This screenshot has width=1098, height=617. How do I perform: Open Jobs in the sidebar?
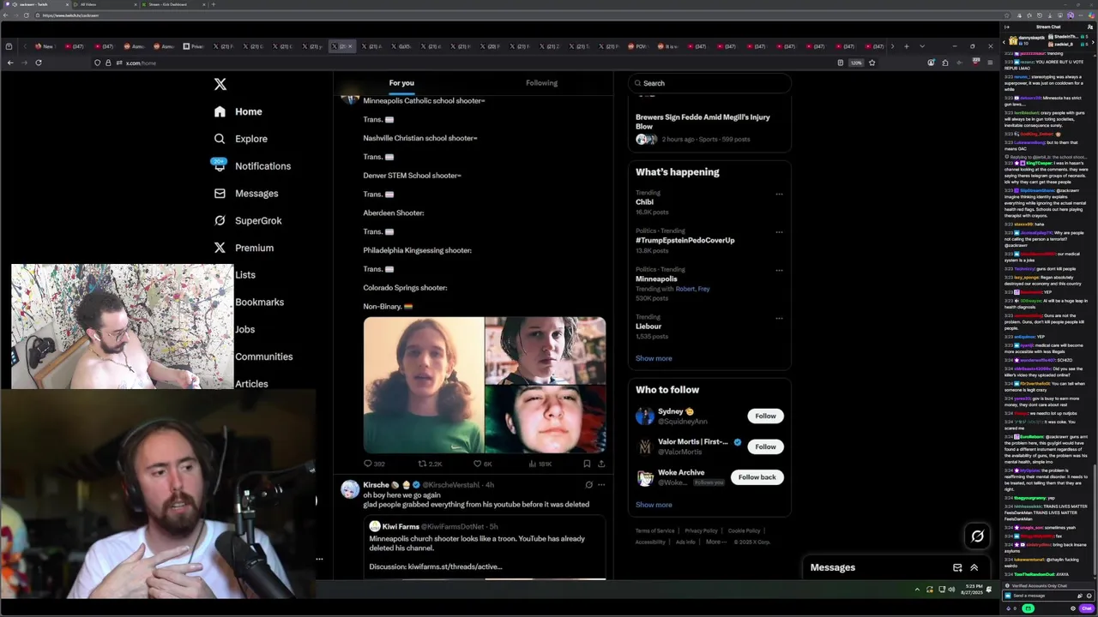coord(244,329)
